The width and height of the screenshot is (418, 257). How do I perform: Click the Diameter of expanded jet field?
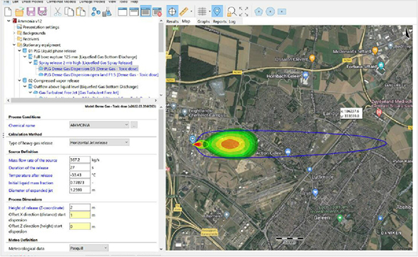point(80,190)
